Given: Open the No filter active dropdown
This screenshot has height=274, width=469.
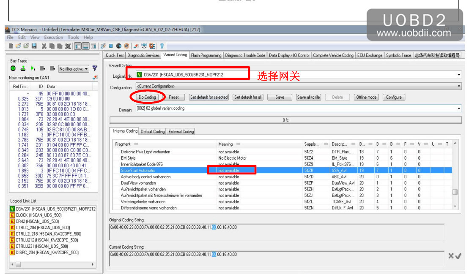Looking at the screenshot, I should [74, 69].
